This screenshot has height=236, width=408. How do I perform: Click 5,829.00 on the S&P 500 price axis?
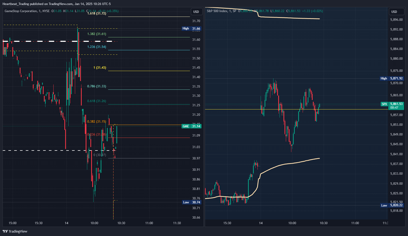tap(396, 184)
